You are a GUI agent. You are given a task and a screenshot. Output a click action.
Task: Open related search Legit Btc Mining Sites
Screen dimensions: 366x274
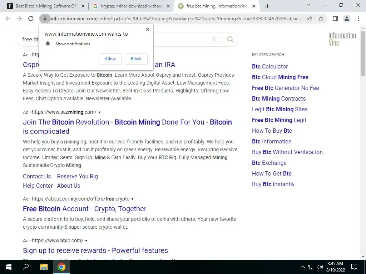[x=280, y=109]
